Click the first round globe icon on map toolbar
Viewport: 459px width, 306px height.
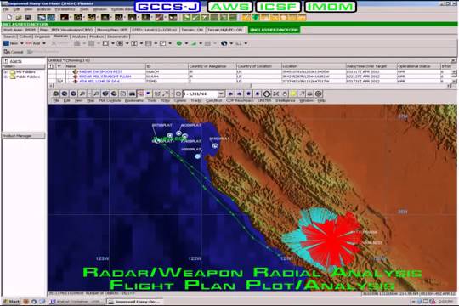point(56,93)
